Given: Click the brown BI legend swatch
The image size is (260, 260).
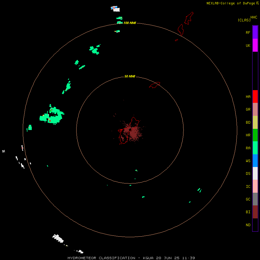Looking at the screenshot, I should tap(255, 212).
